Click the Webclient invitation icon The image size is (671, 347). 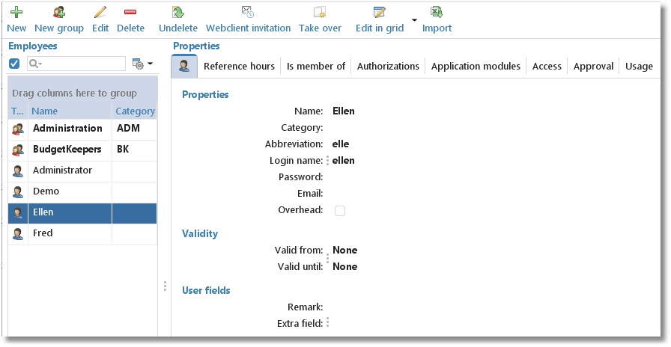coord(248,12)
